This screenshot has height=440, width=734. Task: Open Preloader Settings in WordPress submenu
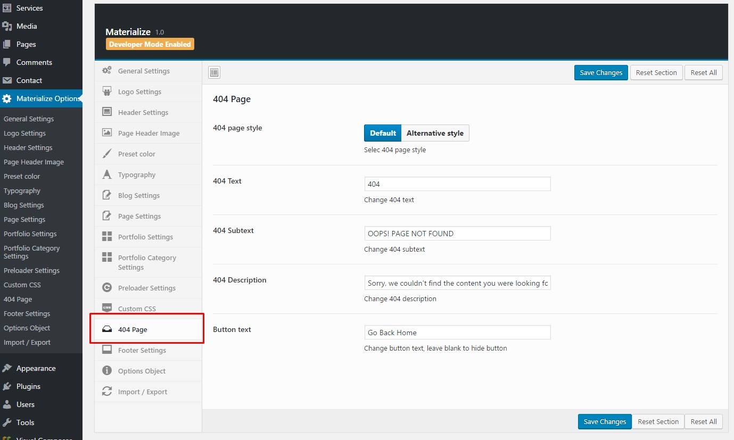(31, 270)
